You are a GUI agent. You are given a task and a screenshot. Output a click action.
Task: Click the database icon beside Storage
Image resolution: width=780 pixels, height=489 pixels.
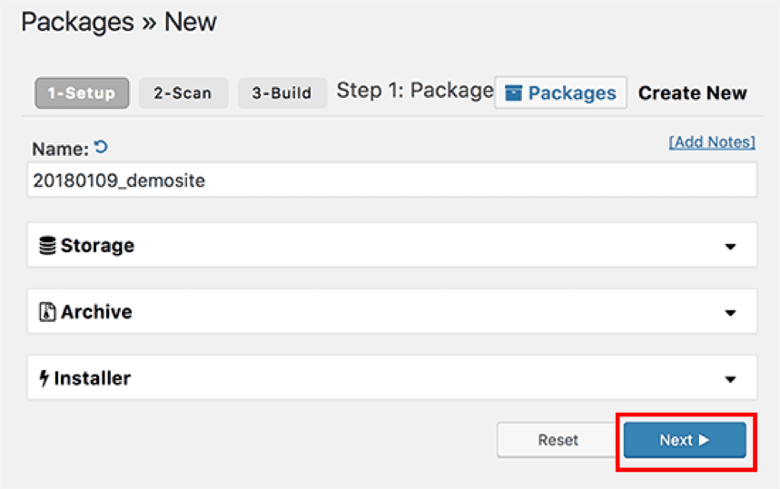[47, 246]
